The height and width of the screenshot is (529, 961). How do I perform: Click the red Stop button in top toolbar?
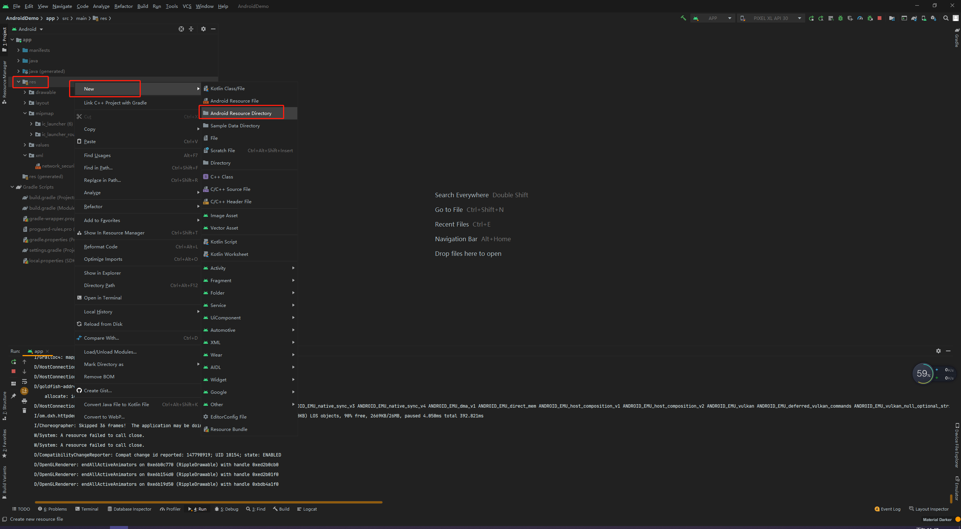(880, 18)
